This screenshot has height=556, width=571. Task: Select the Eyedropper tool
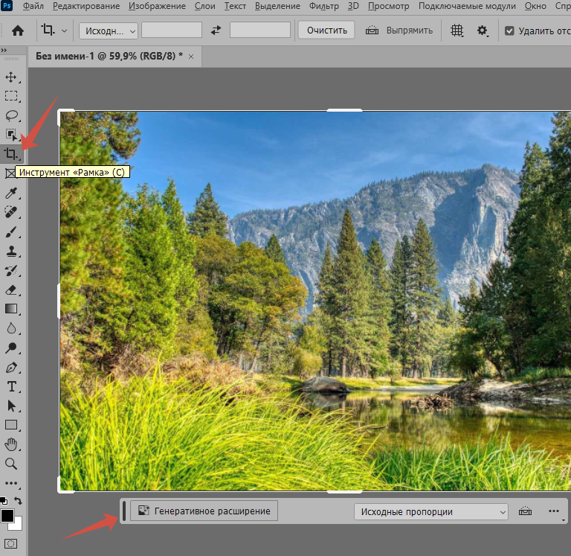11,193
